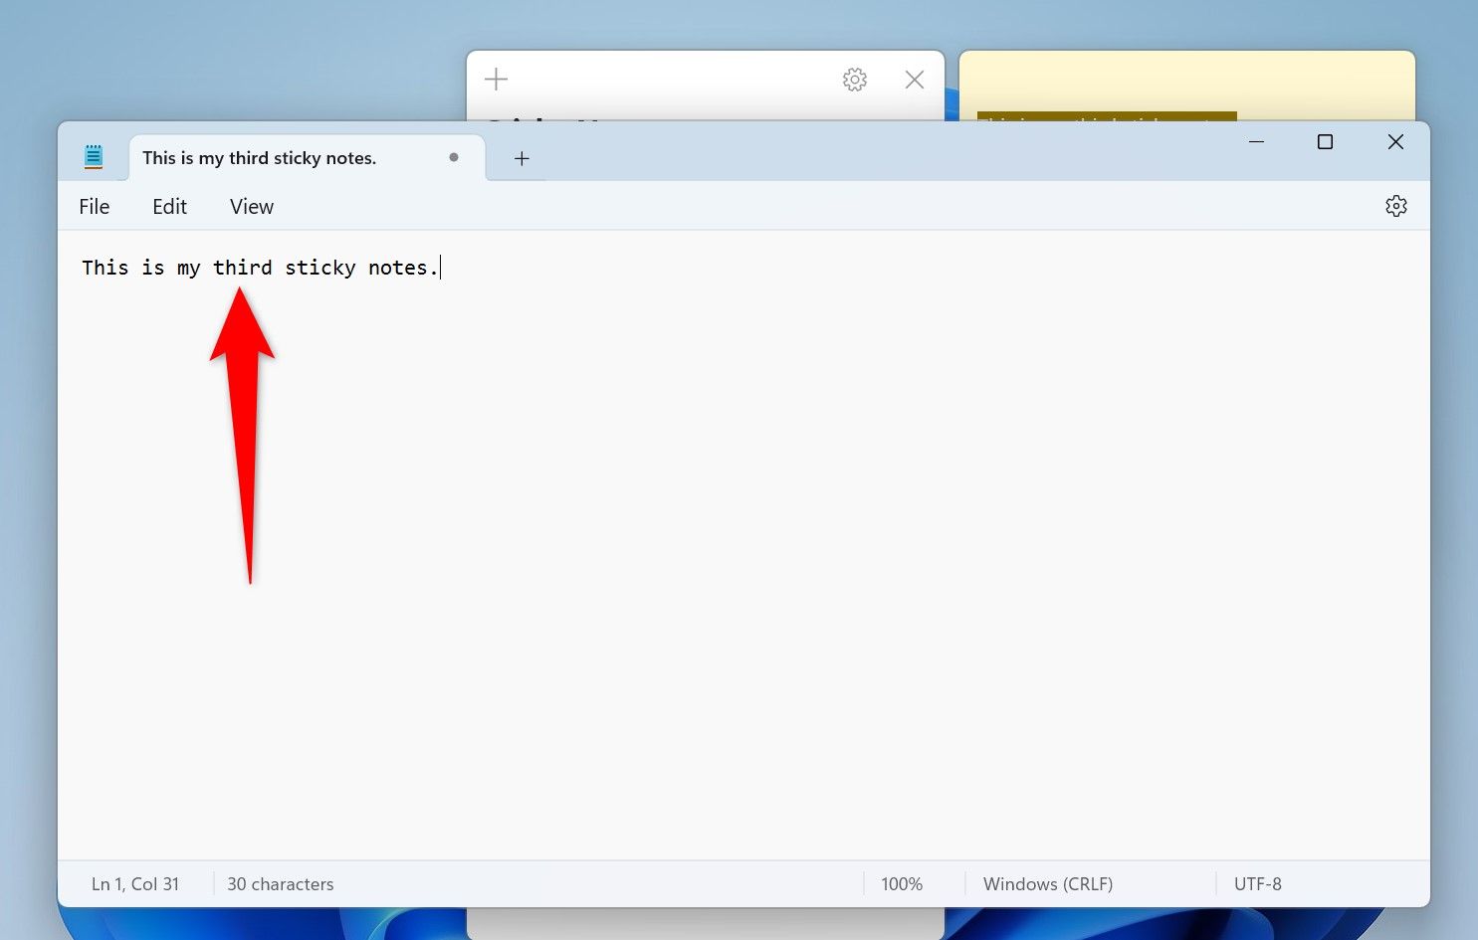Click the Notepad app icon in title bar
This screenshot has height=940, width=1478.
pos(94,156)
